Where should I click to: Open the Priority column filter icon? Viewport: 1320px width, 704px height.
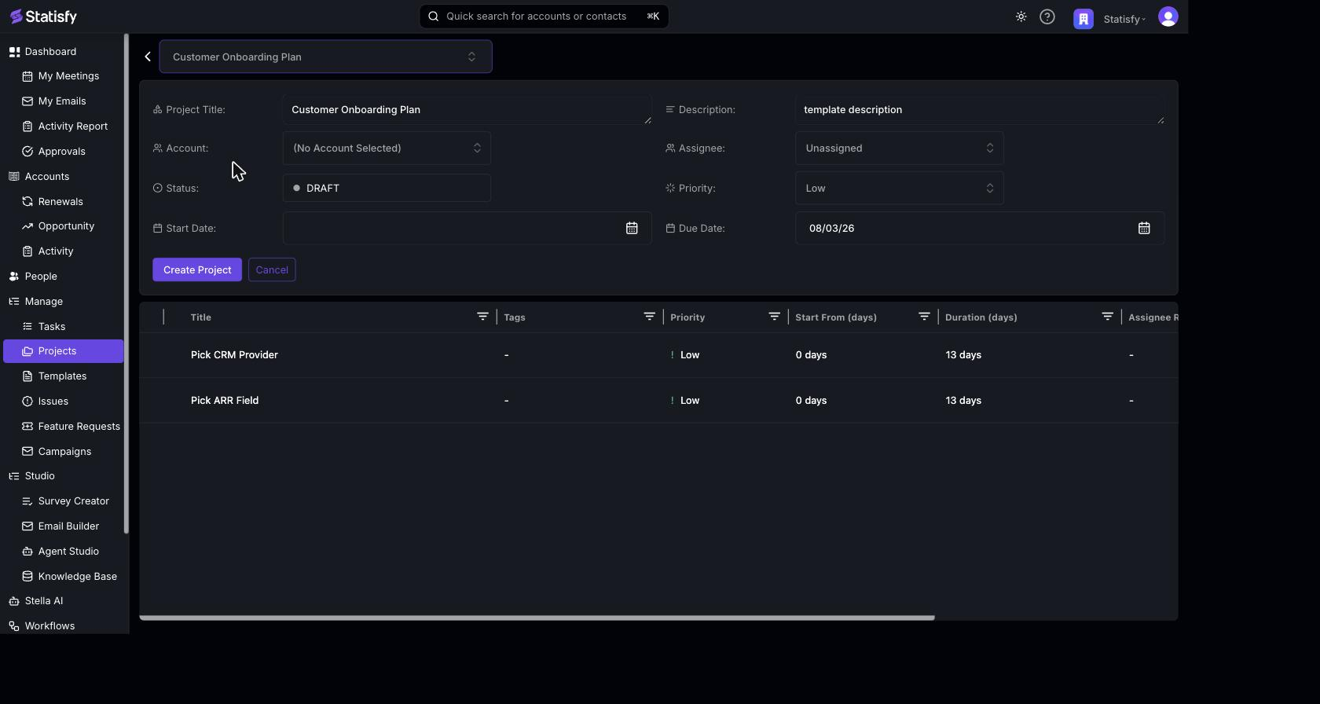(774, 317)
